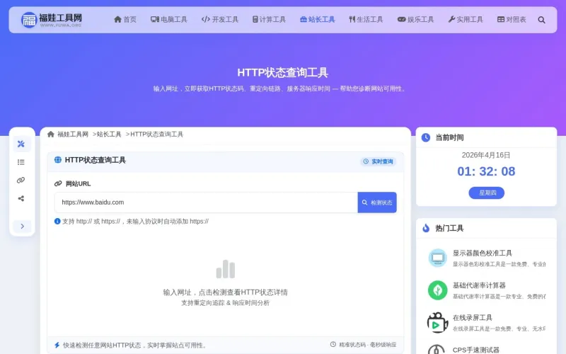The width and height of the screenshot is (566, 354).
Task: Open the CPS手速测试器 link
Action: pyautogui.click(x=475, y=350)
